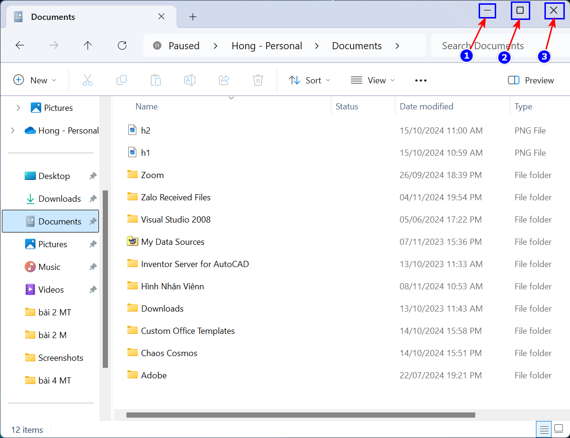The width and height of the screenshot is (570, 438).
Task: Open the View dropdown menu
Action: pyautogui.click(x=373, y=80)
